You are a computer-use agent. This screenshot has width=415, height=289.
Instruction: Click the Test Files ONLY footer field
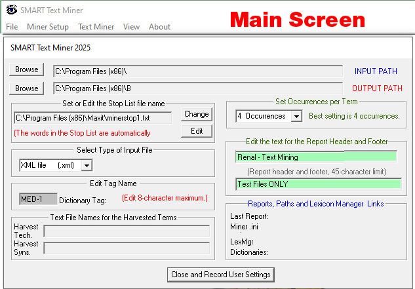pyautogui.click(x=319, y=184)
